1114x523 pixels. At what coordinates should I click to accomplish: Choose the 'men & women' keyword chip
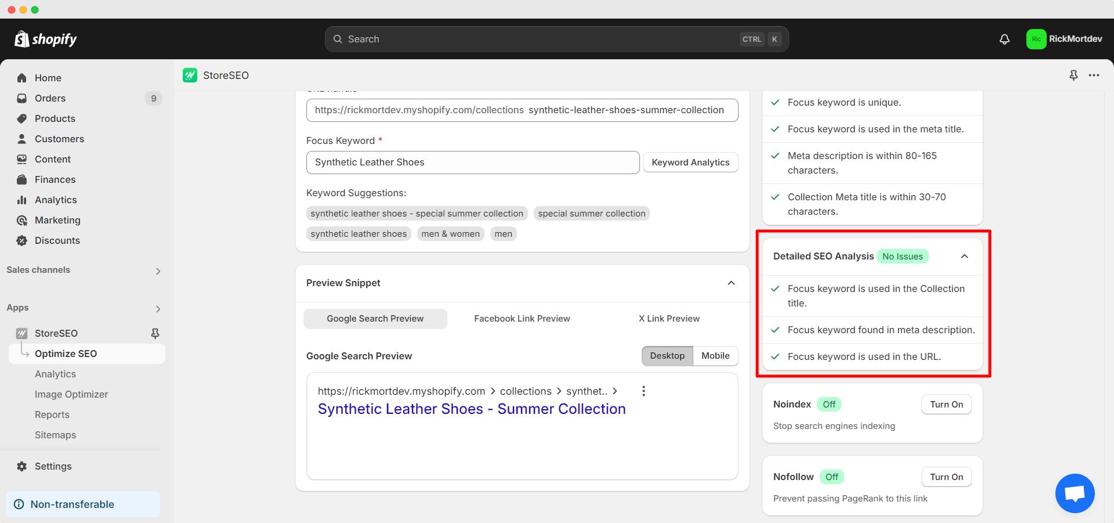pyautogui.click(x=450, y=234)
